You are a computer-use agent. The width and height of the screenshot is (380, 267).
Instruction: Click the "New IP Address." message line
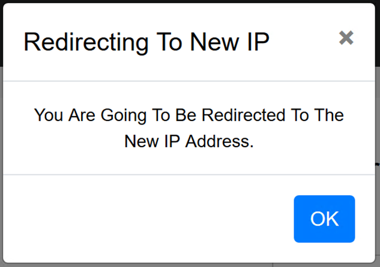pos(189,141)
